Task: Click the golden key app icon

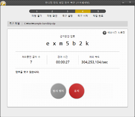Action: (x=3, y=3)
